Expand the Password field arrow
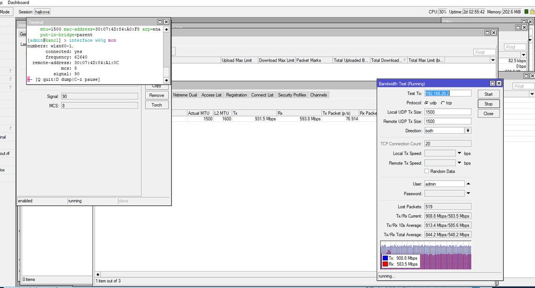 point(468,193)
